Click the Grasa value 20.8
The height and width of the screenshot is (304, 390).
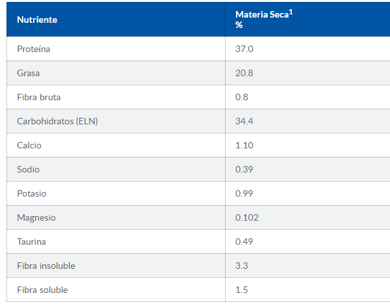point(244,73)
